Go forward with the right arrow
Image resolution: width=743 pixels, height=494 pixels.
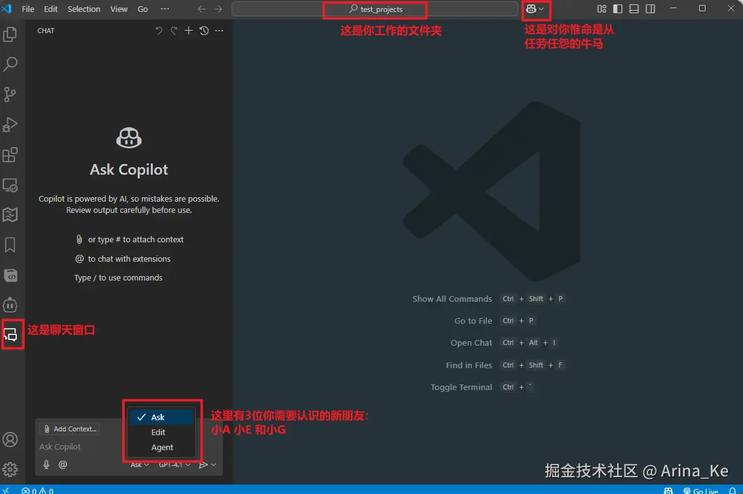[218, 9]
